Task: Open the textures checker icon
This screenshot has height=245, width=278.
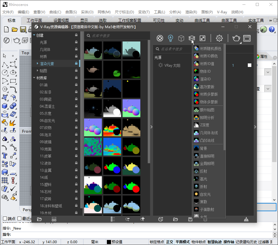Action: pyautogui.click(x=203, y=38)
